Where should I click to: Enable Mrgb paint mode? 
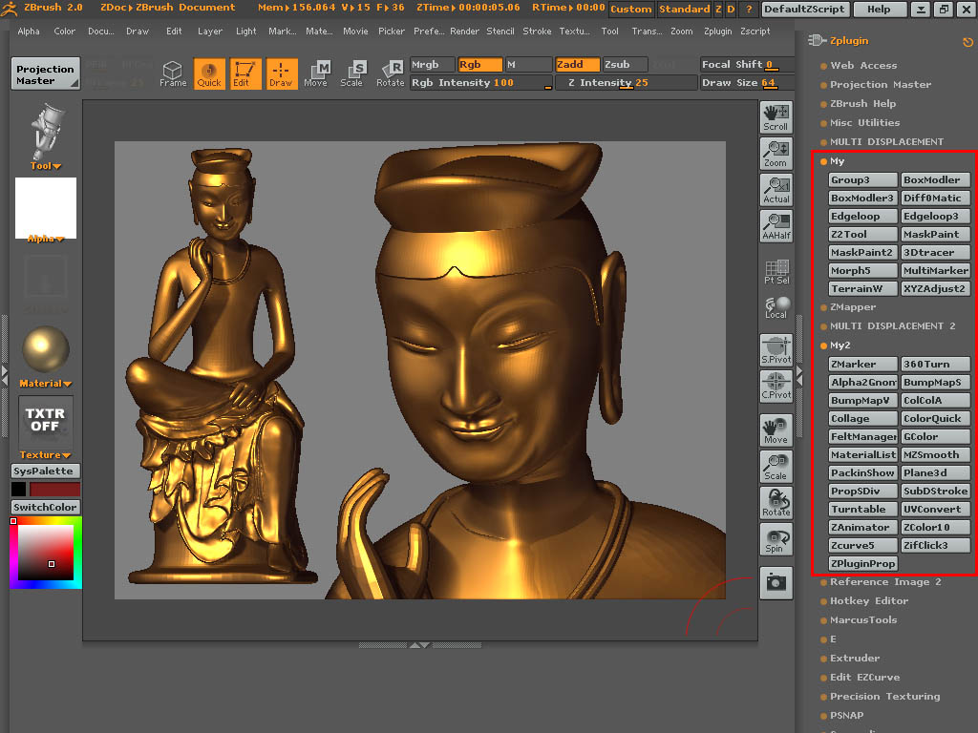pos(432,65)
